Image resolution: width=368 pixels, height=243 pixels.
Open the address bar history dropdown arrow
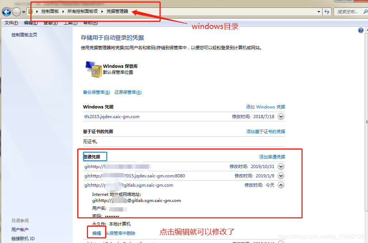(319, 12)
